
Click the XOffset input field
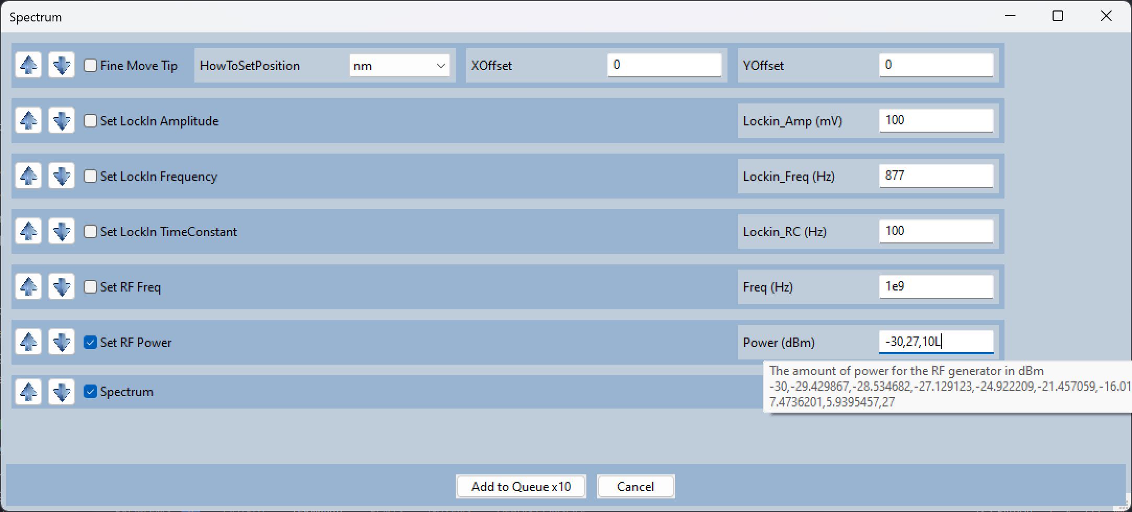664,65
